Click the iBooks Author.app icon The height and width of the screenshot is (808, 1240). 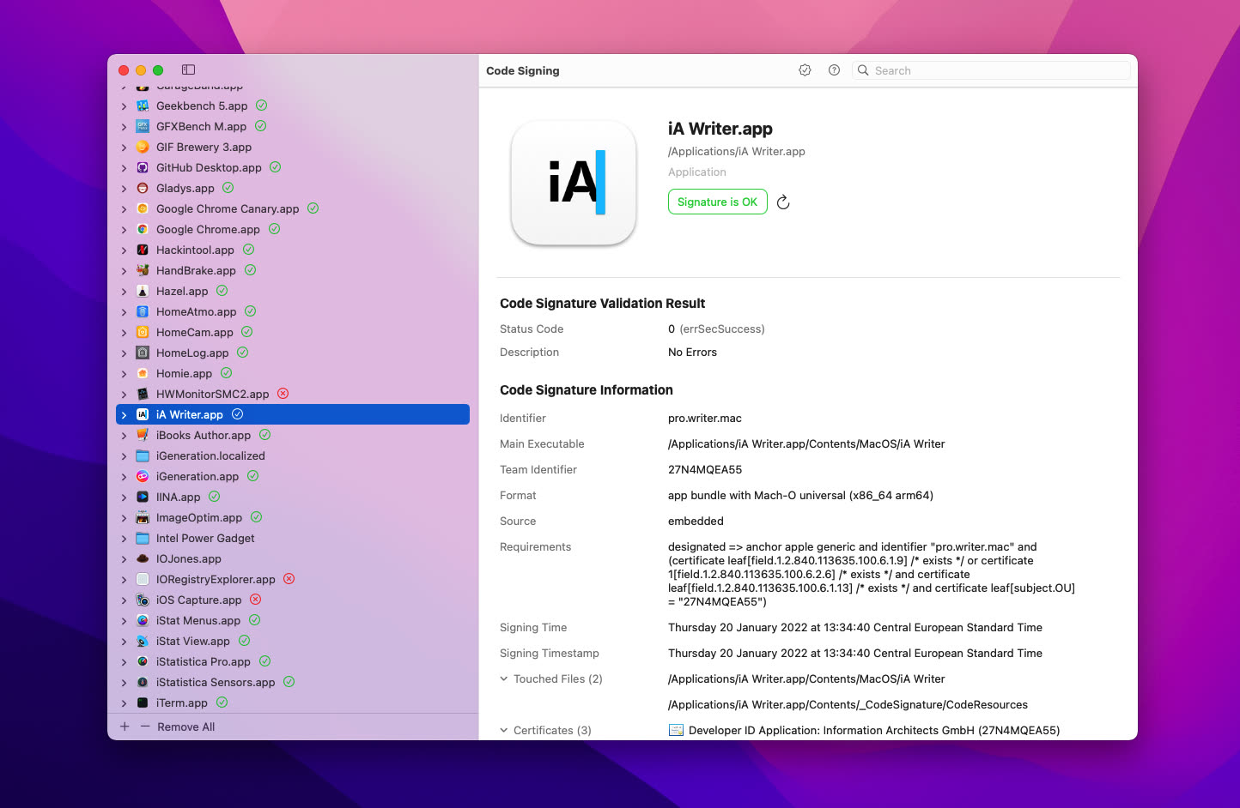143,435
